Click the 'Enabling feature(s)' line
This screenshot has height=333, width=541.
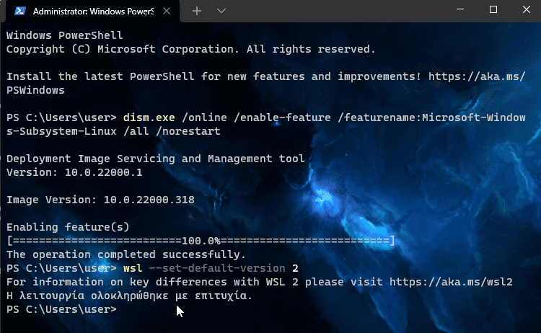[x=68, y=227]
